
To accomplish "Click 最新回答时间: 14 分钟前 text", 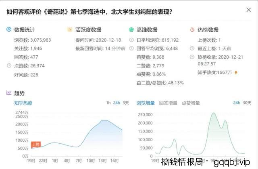I will 100,49.
